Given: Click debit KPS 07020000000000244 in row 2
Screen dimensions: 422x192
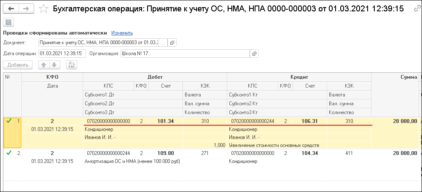Looking at the screenshot, I should (108, 153).
